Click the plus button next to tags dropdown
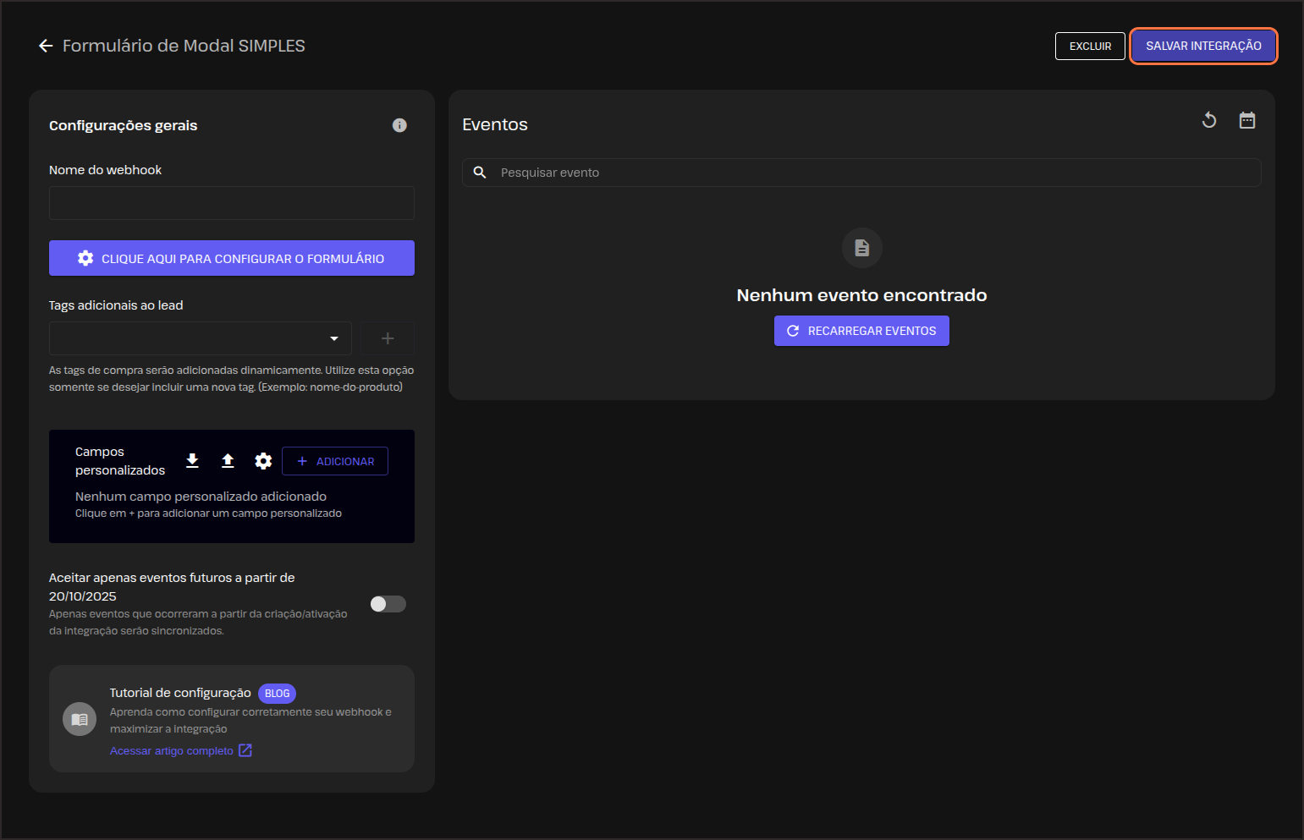The image size is (1304, 840). 388,338
